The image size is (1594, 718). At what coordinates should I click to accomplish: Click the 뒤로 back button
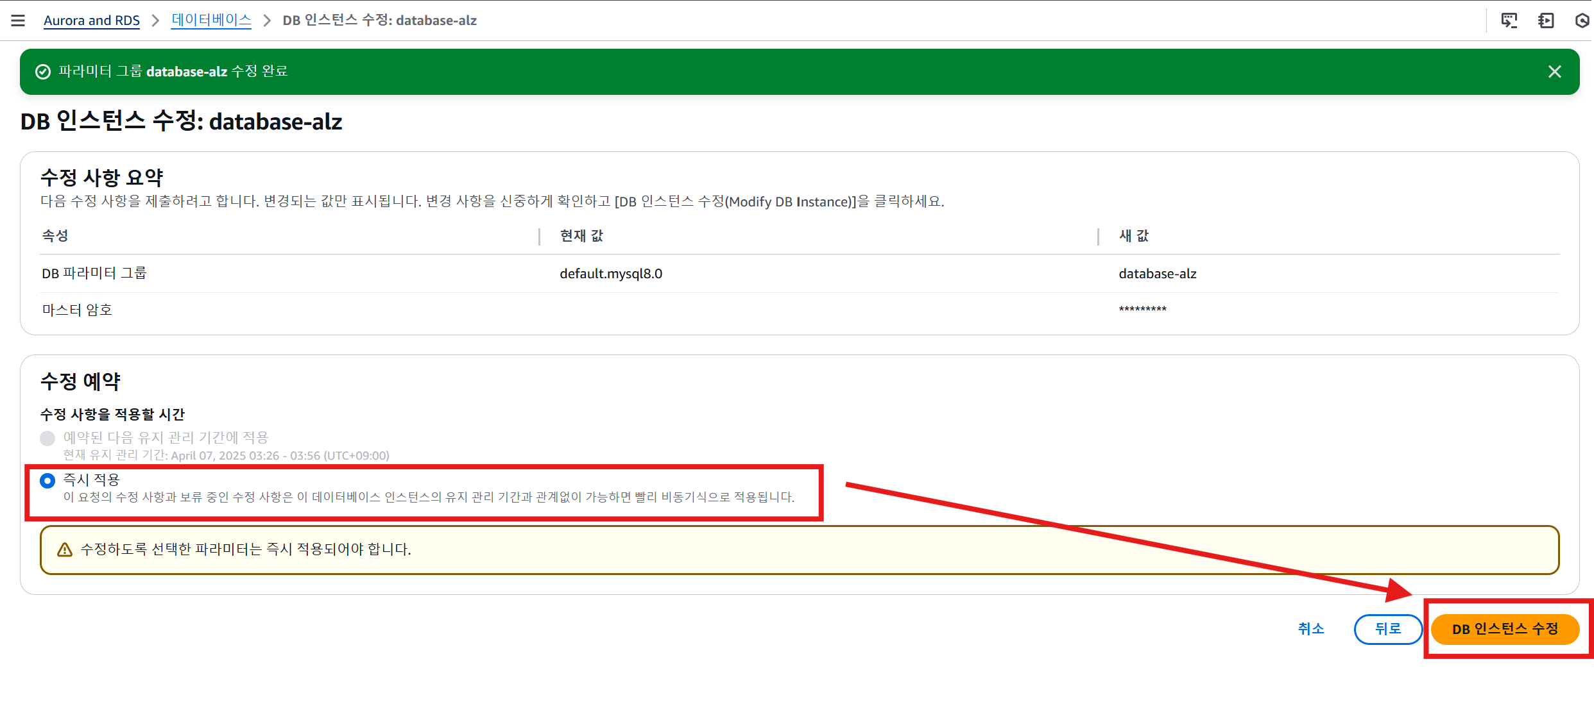(x=1387, y=629)
